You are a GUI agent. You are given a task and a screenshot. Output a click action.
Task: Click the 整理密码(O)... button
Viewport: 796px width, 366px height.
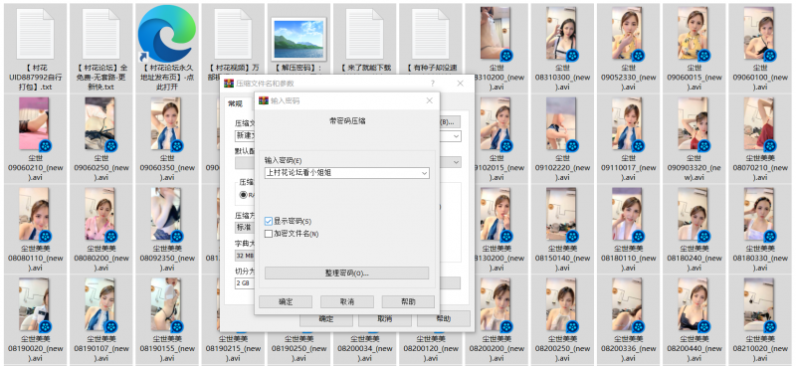point(346,274)
